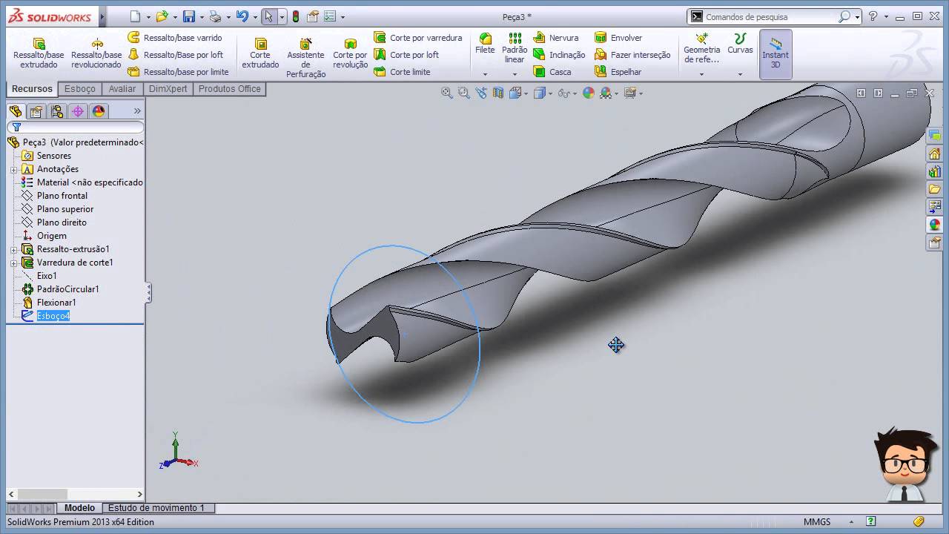Switch to the DimXpert tab
The width and height of the screenshot is (949, 534).
point(168,89)
